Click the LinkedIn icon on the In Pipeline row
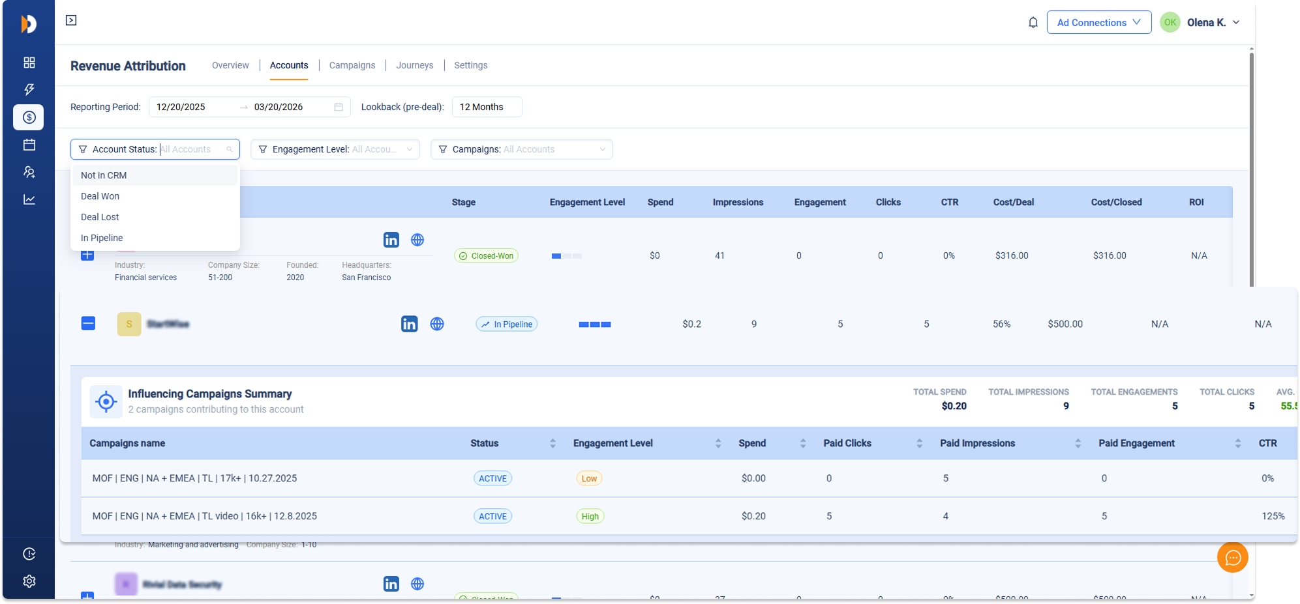The height and width of the screenshot is (604, 1300). pos(409,324)
